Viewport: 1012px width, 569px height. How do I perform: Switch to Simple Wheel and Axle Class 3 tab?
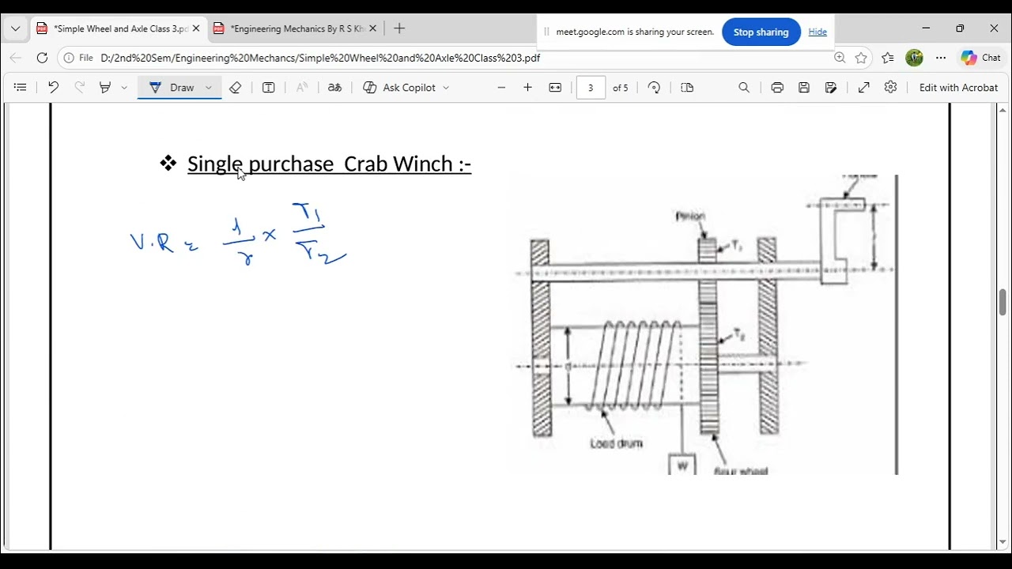[119, 28]
